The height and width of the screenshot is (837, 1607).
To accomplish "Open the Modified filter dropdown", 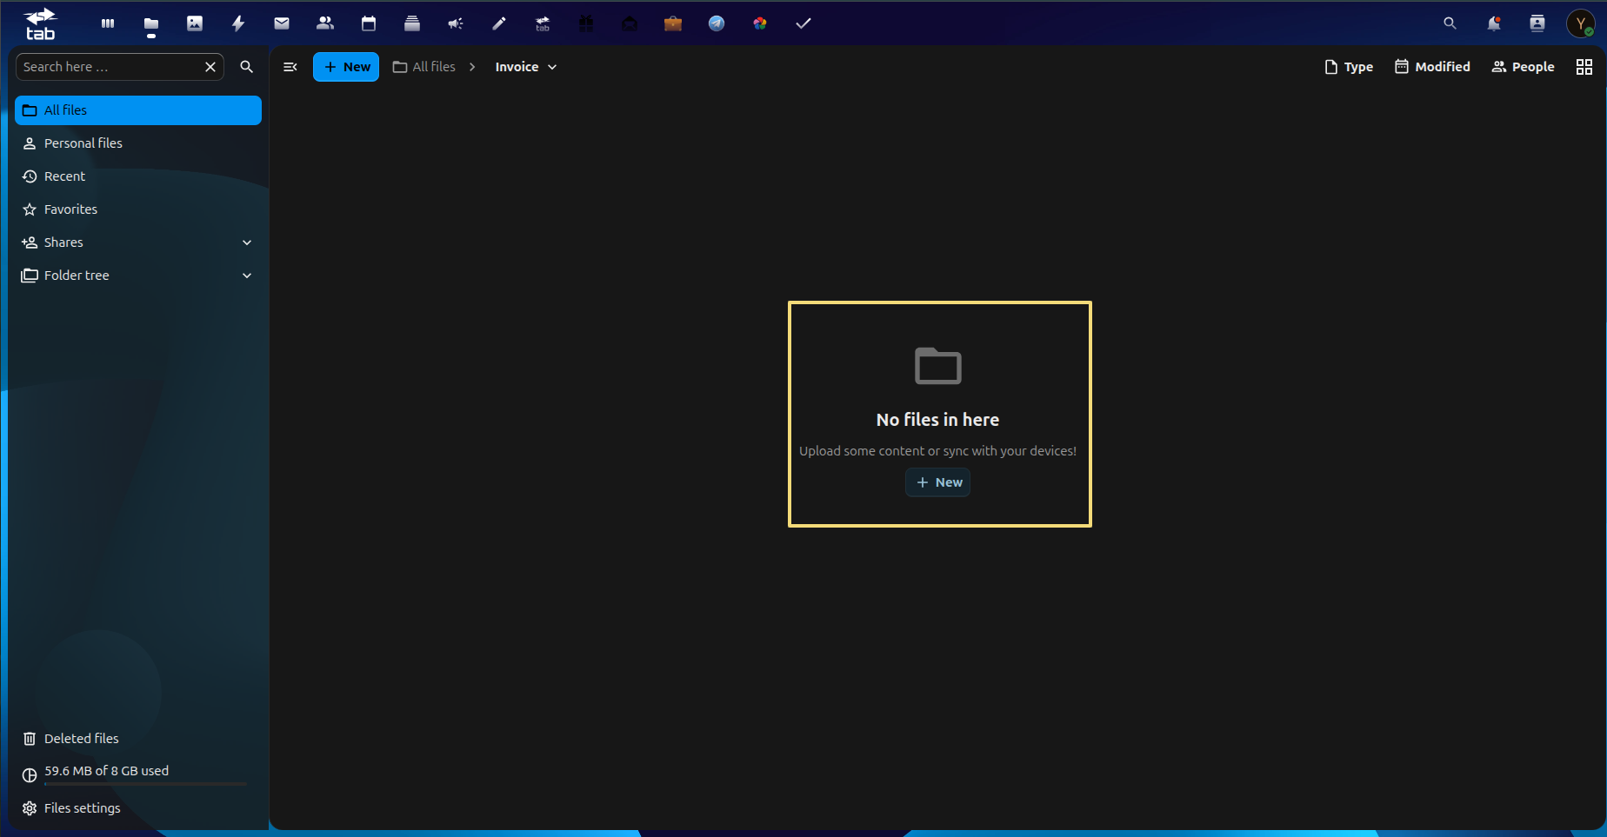I will pos(1432,67).
